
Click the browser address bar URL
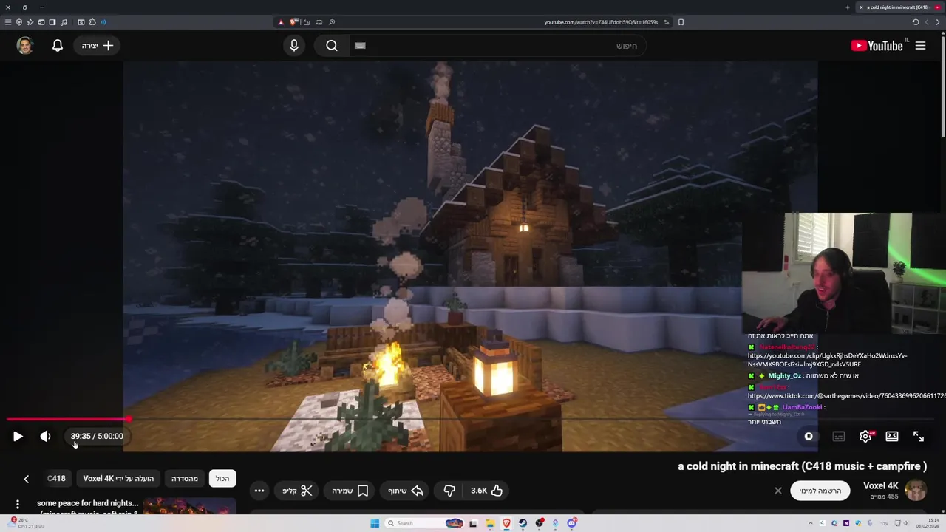pyautogui.click(x=601, y=22)
